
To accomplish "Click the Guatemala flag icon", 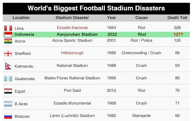I will pyautogui.click(x=8, y=79).
